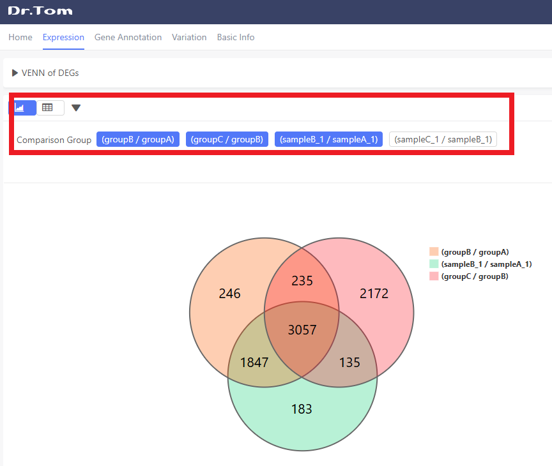Click the orange (groupB / groupA) legend swatch
Viewport: 552px width, 466px height.
(434, 252)
